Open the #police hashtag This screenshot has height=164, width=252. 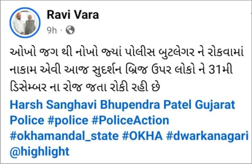click(68, 120)
